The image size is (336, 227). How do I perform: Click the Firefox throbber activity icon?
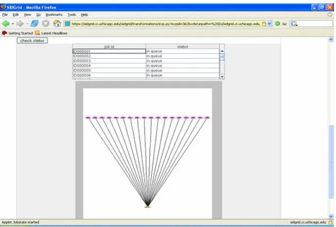pos(330,15)
